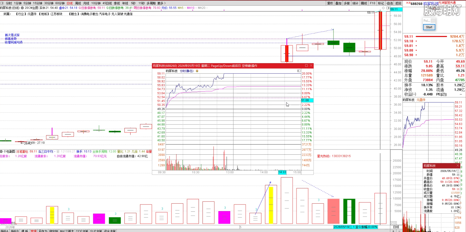This screenshot has height=232, width=466.
Task: Switch to 年线 yearly chart
Action: [125, 3]
